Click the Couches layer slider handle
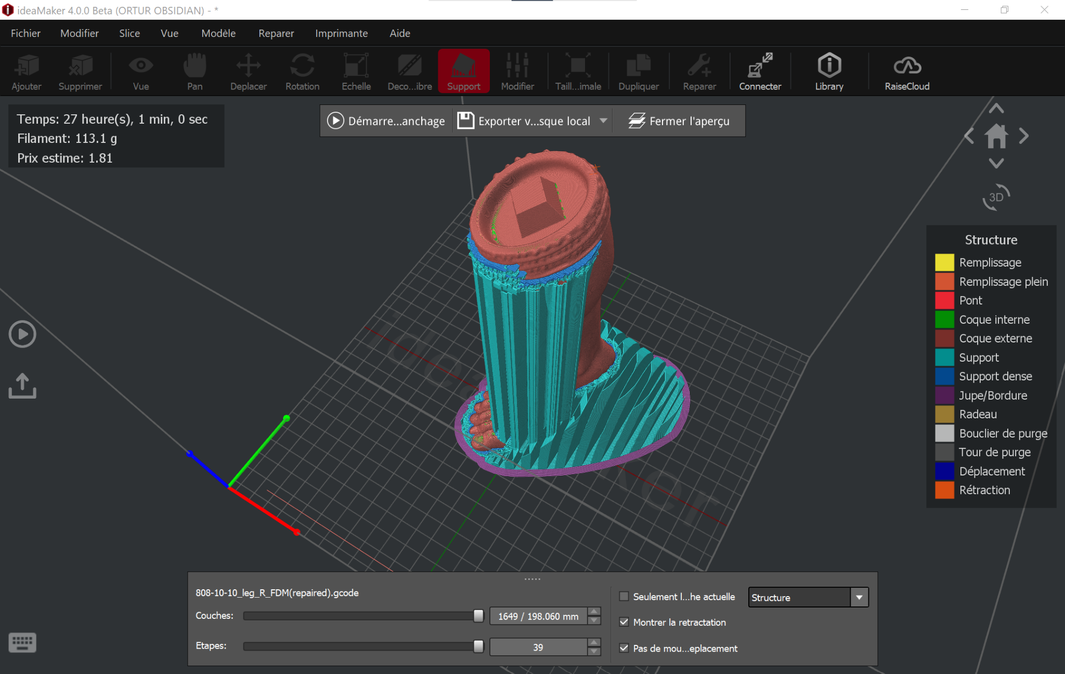 (x=478, y=616)
